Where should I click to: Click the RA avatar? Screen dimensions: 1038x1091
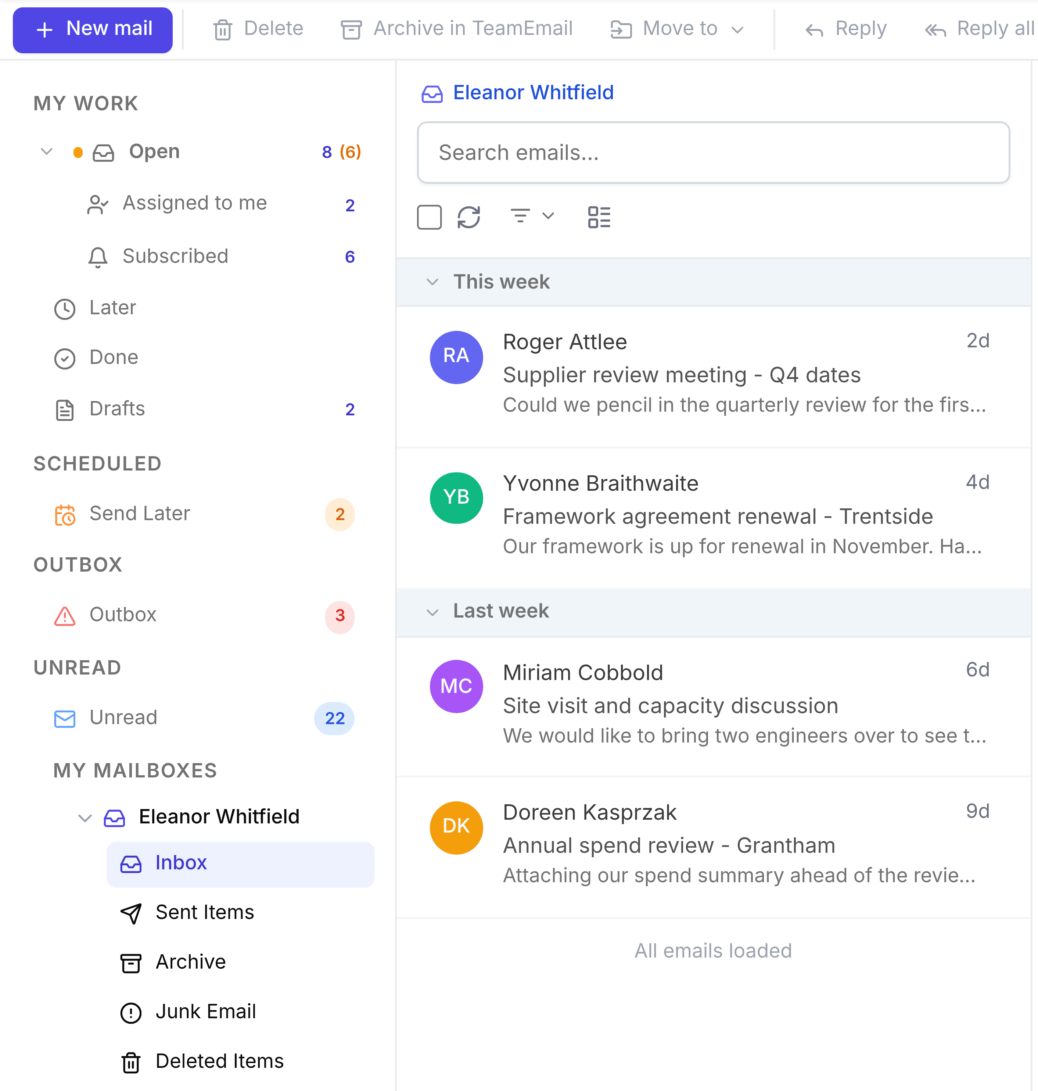pos(456,357)
